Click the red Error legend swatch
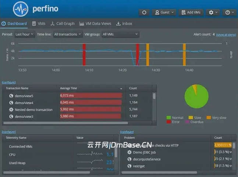 click(x=168, y=122)
